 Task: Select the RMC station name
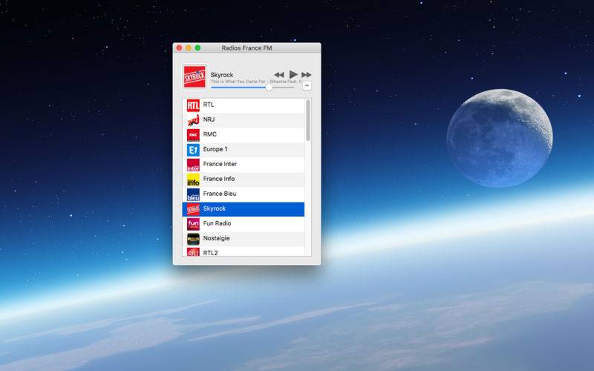pyautogui.click(x=210, y=134)
